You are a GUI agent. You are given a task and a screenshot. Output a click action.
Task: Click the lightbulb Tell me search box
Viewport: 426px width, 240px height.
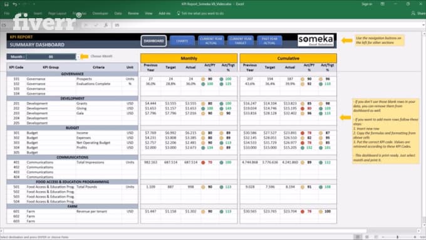[x=200, y=13]
